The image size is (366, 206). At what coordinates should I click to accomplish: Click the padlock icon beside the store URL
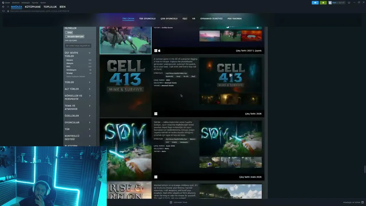pos(8,11)
